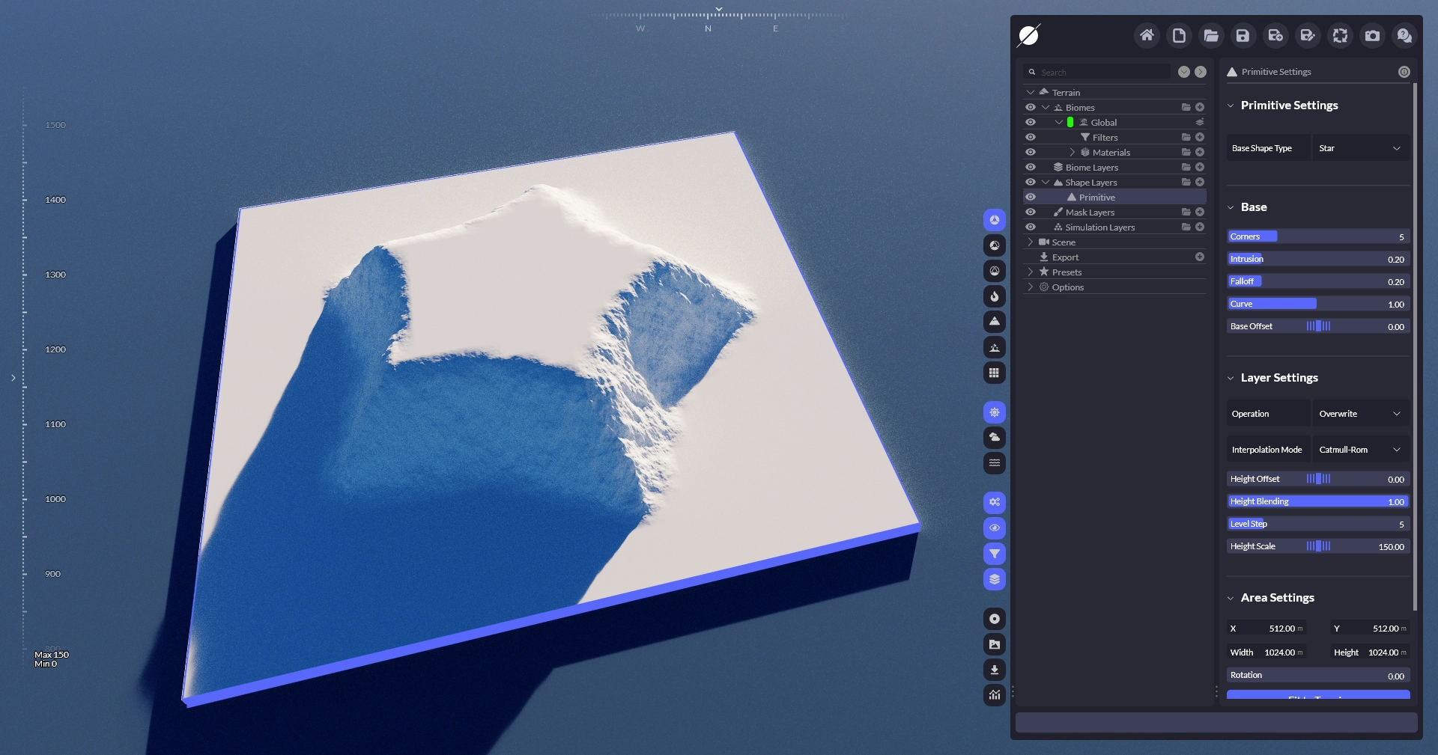Click the grid icon in viewport sidebar
The image size is (1438, 755).
tap(994, 373)
